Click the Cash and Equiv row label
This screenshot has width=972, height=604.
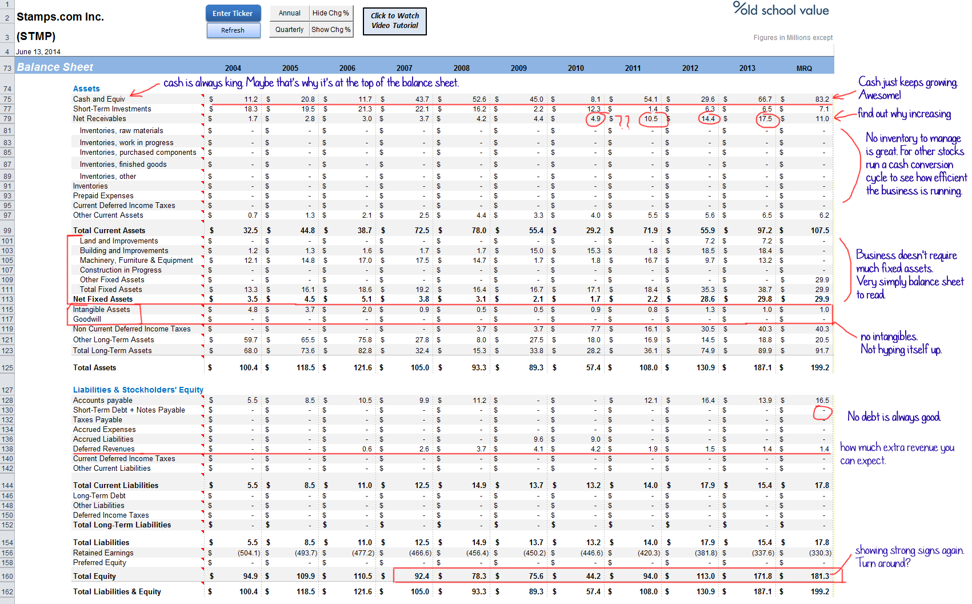(99, 99)
